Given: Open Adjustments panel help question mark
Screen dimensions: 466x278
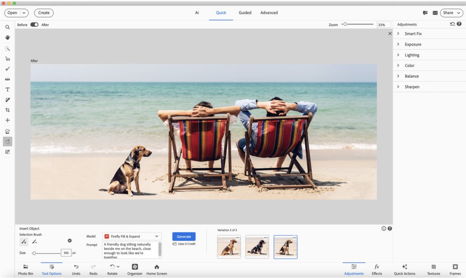Looking at the screenshot, I should click(x=459, y=24).
